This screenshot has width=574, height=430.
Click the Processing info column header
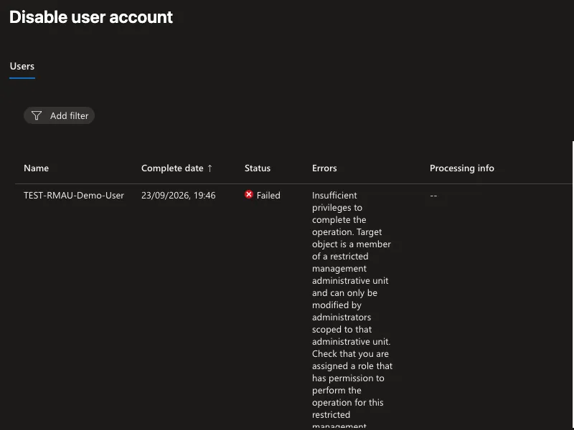coord(461,168)
